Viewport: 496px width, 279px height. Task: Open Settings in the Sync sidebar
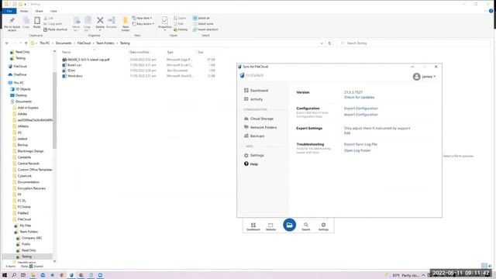coord(253,155)
